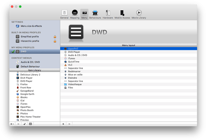Open the Movie Library tab
The width and height of the screenshot is (206, 140).
pos(139,14)
